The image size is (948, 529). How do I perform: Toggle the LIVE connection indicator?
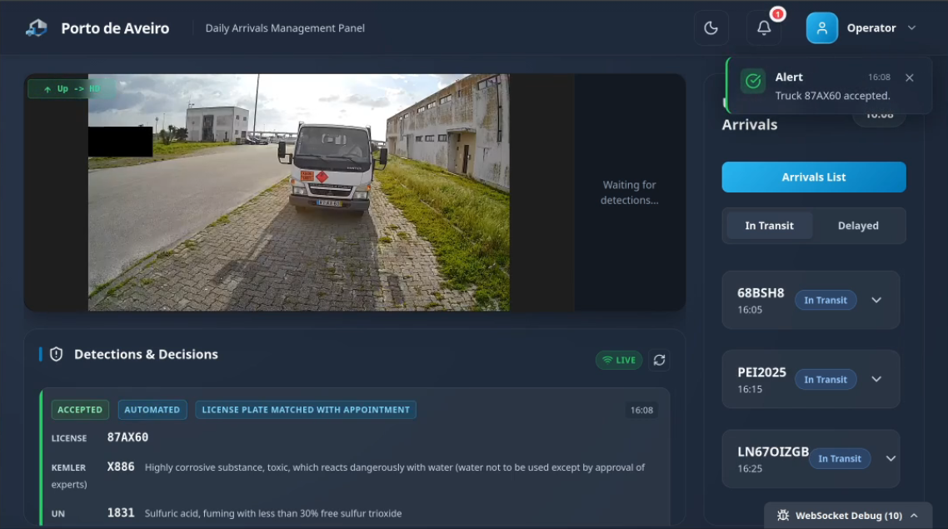619,360
